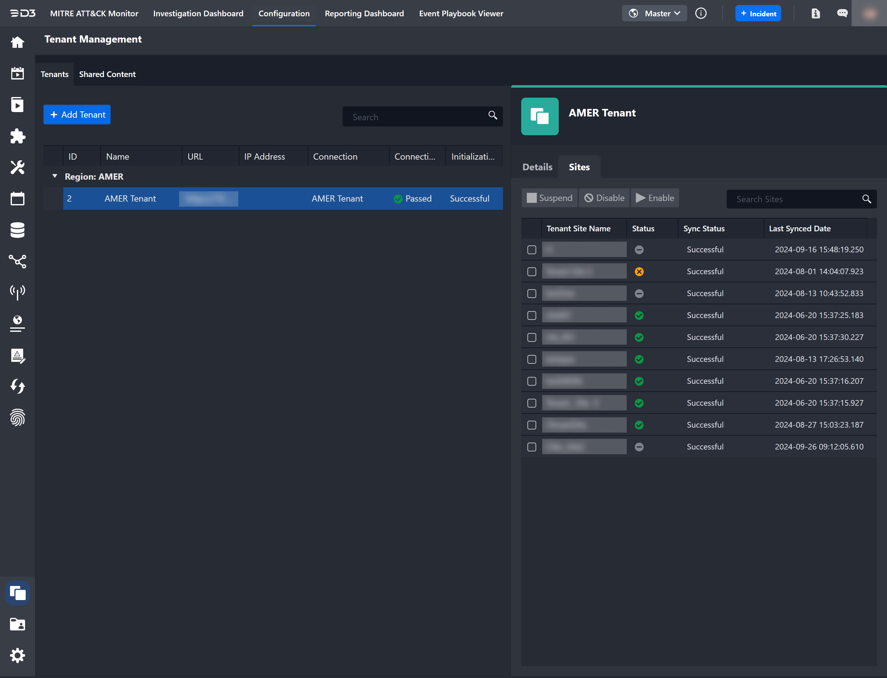887x678 pixels.
Task: Open the Reporting Dashboard menu
Action: pyautogui.click(x=364, y=13)
